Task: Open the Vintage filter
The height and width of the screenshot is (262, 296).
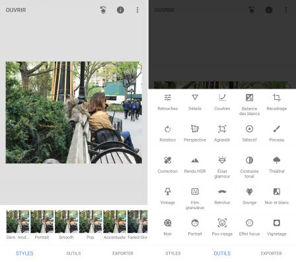Action: [168, 196]
